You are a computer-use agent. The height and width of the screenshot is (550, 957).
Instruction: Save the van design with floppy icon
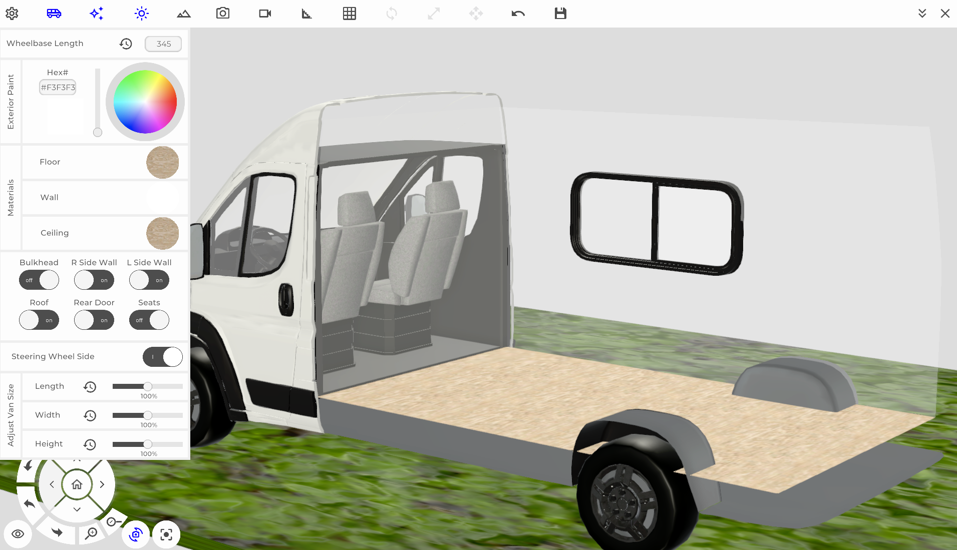point(560,14)
